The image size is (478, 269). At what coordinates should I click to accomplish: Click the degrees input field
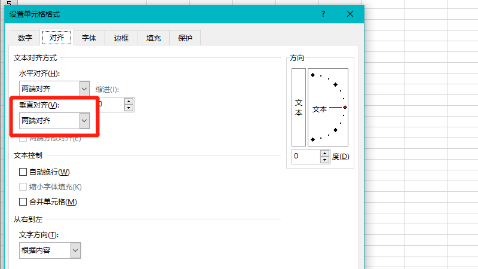coord(306,157)
